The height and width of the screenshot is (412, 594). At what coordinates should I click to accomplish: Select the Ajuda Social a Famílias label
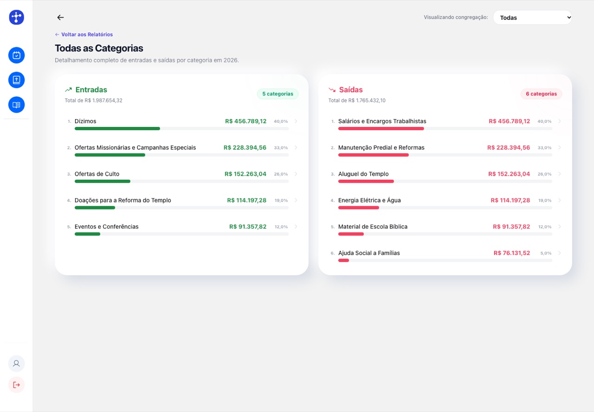pyautogui.click(x=369, y=254)
